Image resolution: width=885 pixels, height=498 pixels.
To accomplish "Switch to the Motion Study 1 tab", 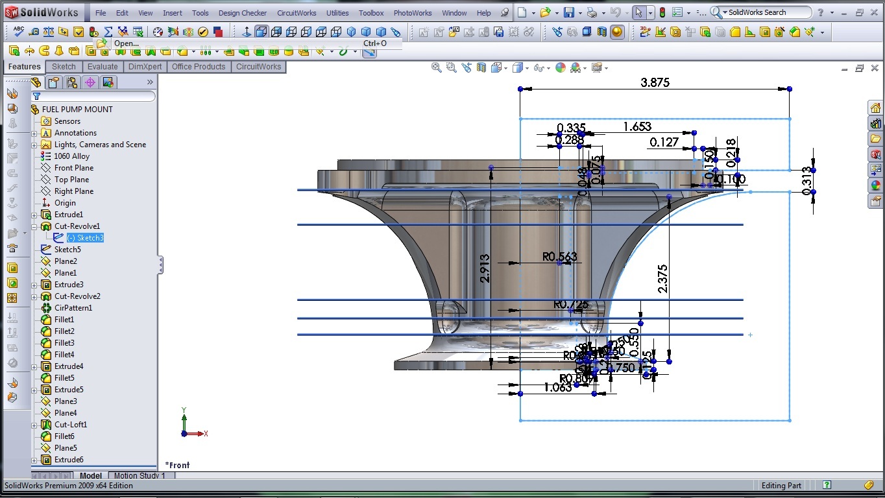I will tap(140, 475).
